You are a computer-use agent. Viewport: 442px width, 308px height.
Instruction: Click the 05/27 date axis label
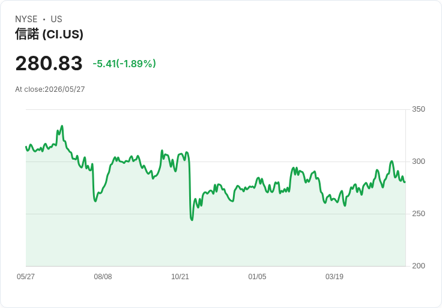[x=26, y=277]
